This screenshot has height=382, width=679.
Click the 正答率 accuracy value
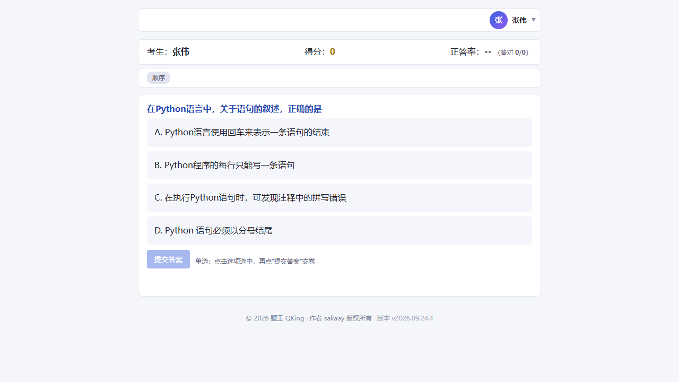point(488,51)
